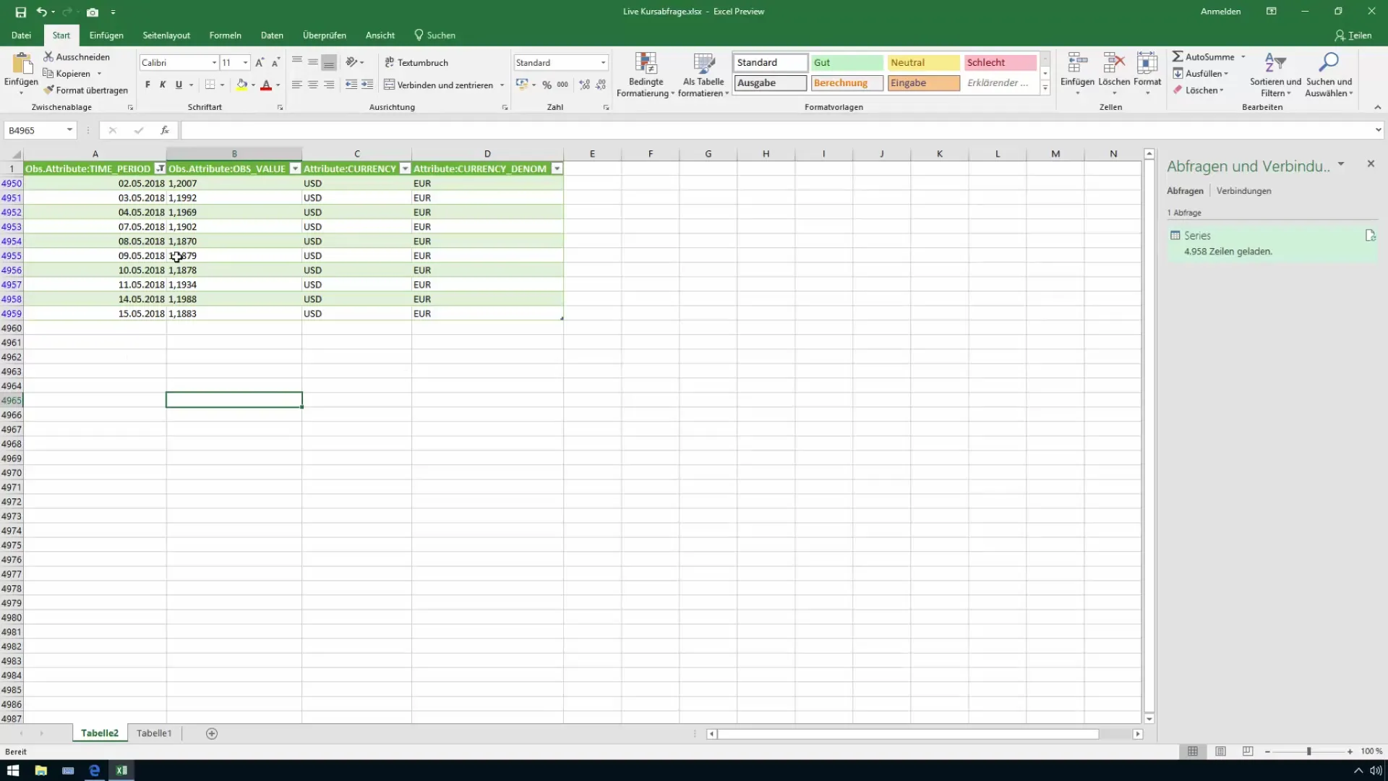Select the Tabelle1 sheet tab
The image size is (1388, 781).
click(x=153, y=733)
